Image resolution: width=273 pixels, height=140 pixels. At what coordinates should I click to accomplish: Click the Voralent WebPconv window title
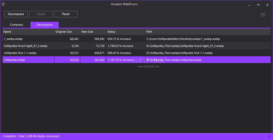pyautogui.click(x=124, y=4)
